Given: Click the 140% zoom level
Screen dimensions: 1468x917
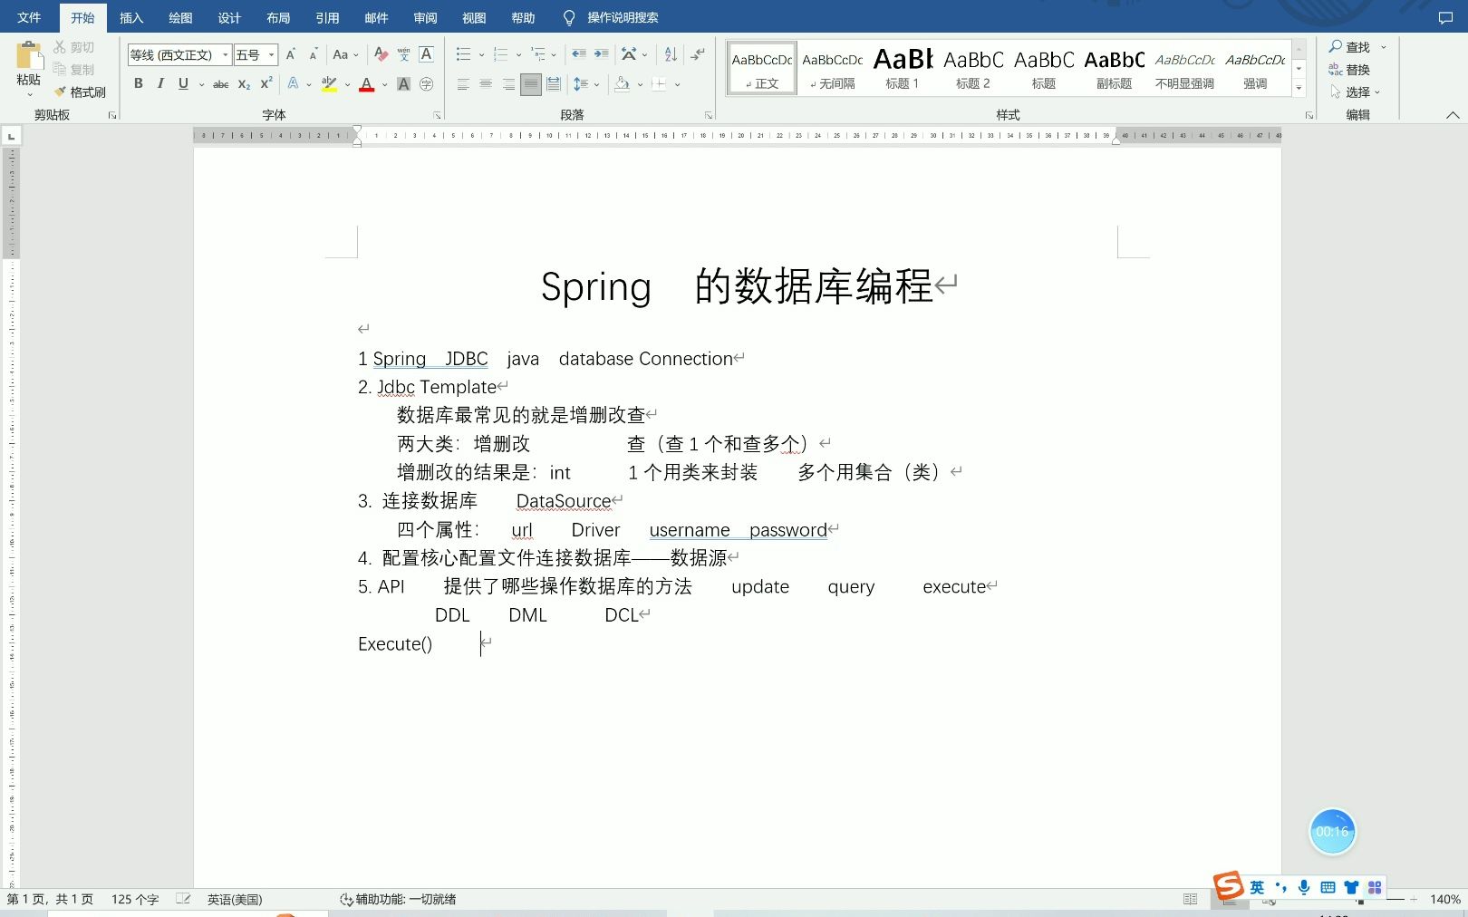Looking at the screenshot, I should coord(1444,899).
